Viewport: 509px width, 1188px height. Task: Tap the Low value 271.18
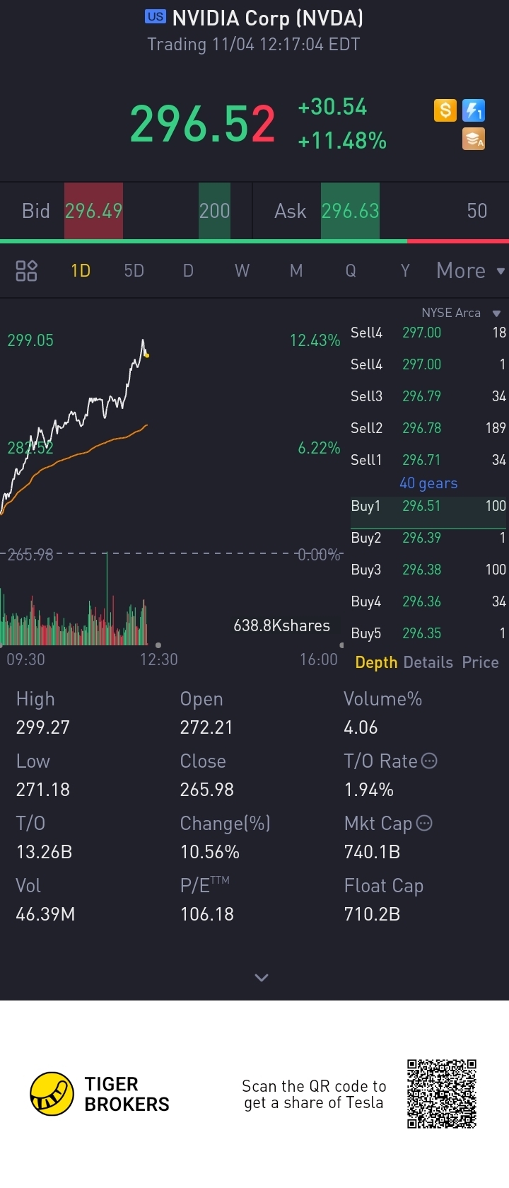(x=43, y=790)
